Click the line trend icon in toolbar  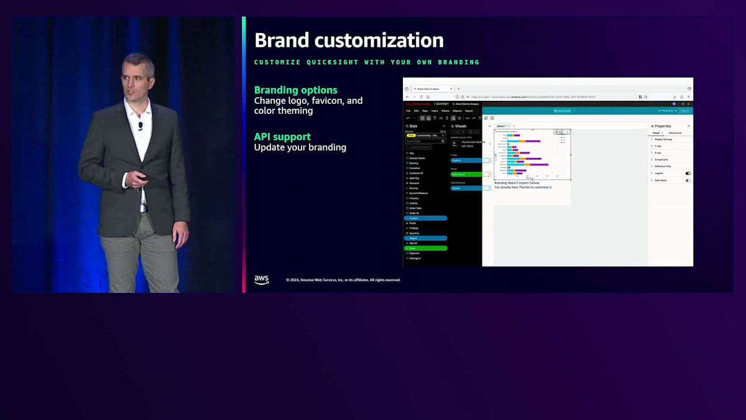click(474, 118)
